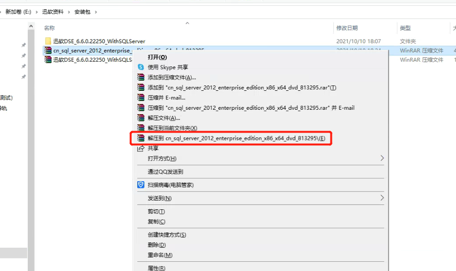The image size is (456, 271).
Task: Click the archive icon of the 迅软DSE_6.6.0.22250_WithSQLS rar file
Action: (48, 60)
